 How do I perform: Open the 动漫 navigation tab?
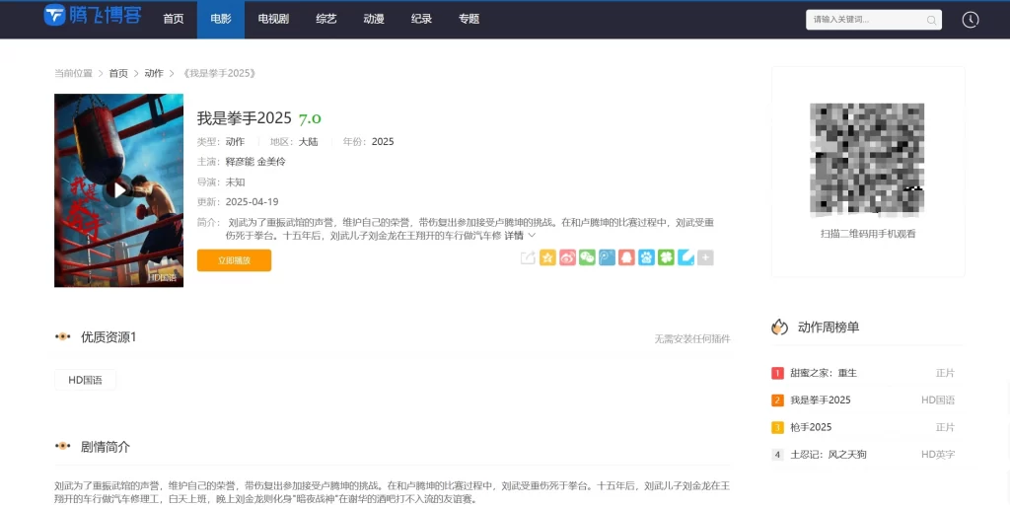[x=374, y=20]
